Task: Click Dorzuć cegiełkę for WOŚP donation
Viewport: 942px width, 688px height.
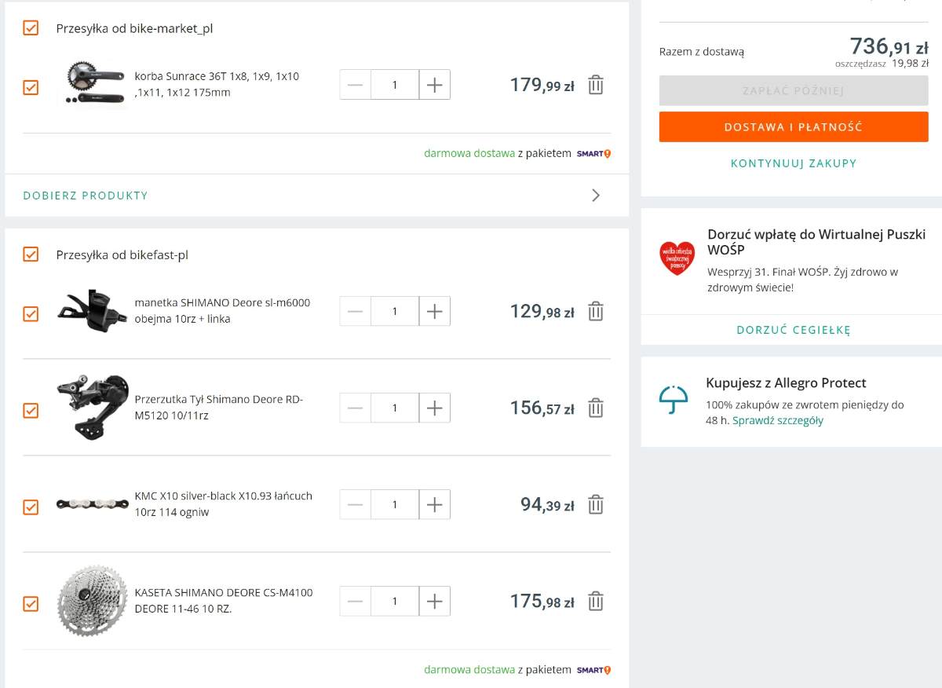Action: (793, 330)
